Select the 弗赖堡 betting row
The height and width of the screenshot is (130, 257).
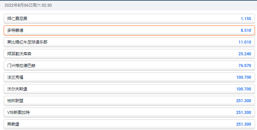(129, 124)
